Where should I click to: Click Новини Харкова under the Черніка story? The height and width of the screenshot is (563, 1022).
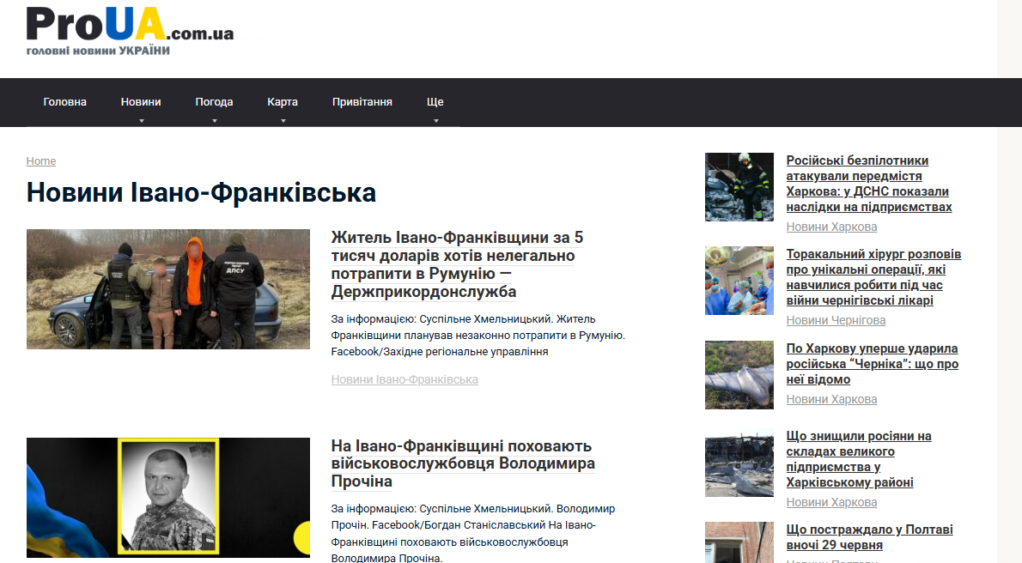831,399
